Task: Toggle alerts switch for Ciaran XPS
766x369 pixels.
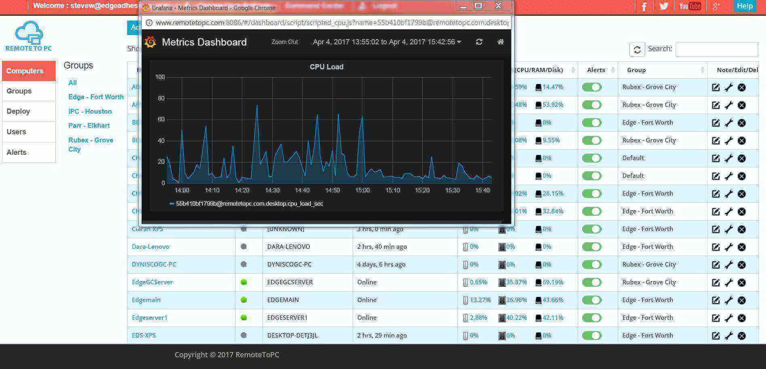Action: (592, 229)
